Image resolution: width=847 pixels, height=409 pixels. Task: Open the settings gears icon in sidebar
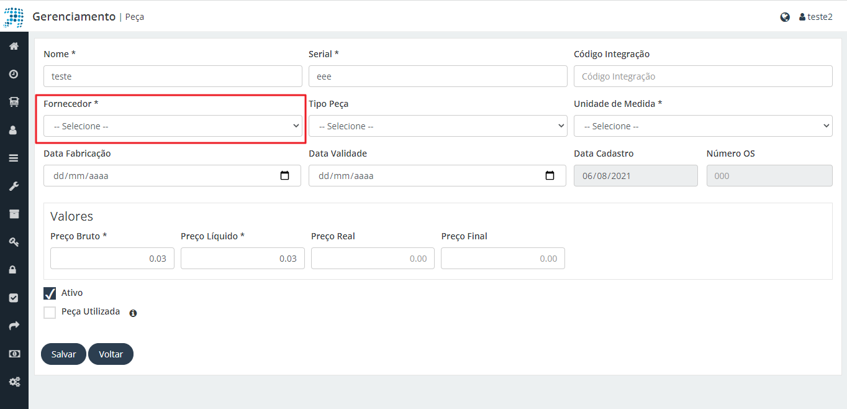(14, 382)
